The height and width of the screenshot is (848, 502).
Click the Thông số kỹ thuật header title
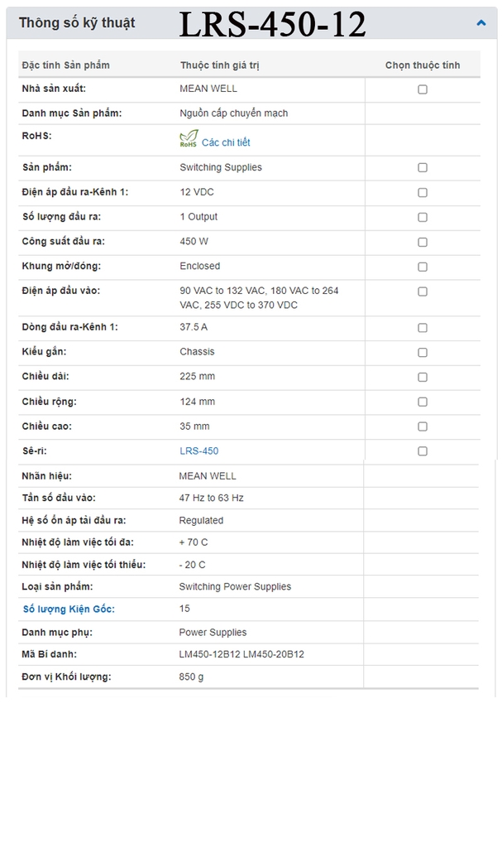tap(77, 23)
